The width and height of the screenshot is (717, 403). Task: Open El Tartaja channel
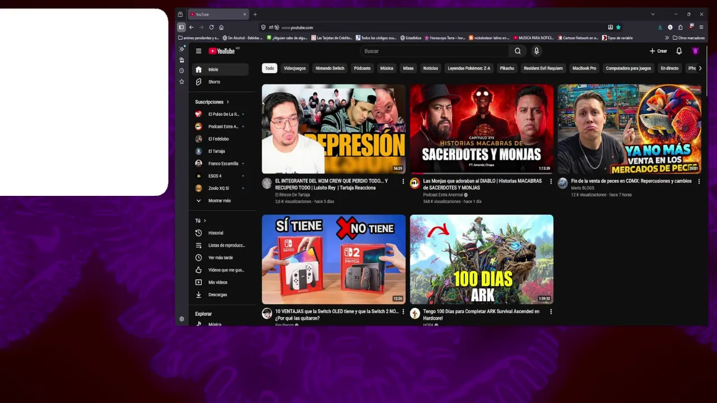tap(220, 151)
